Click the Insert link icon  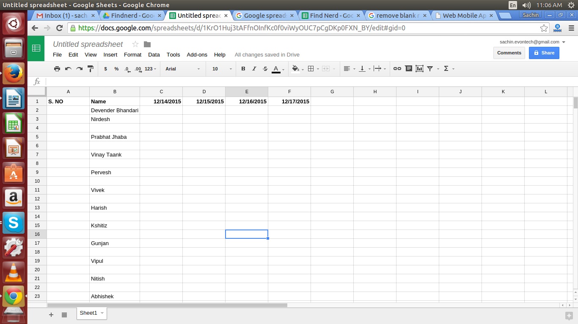pos(397,69)
